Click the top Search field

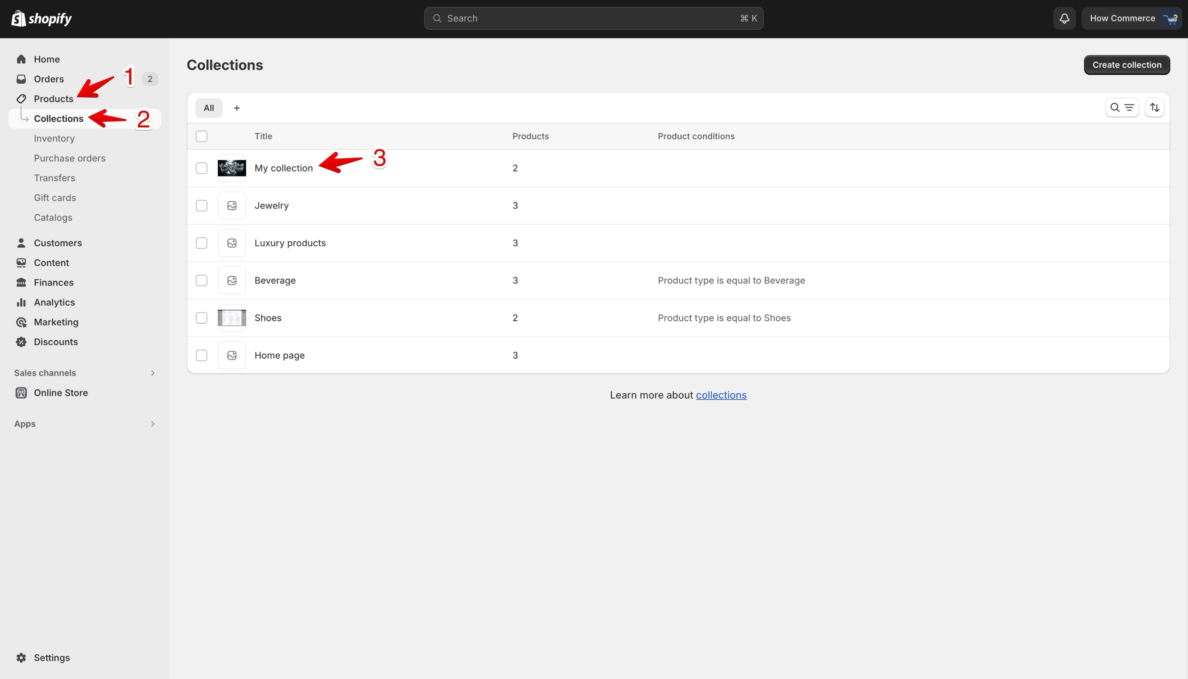coord(594,18)
